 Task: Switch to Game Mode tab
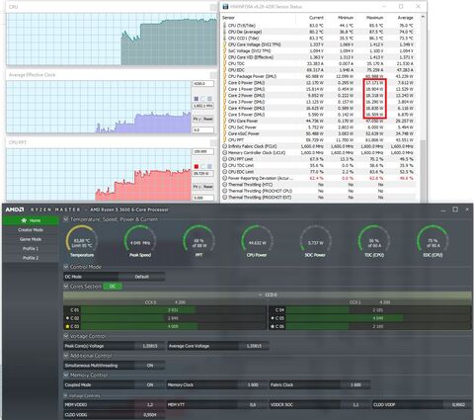click(x=31, y=239)
